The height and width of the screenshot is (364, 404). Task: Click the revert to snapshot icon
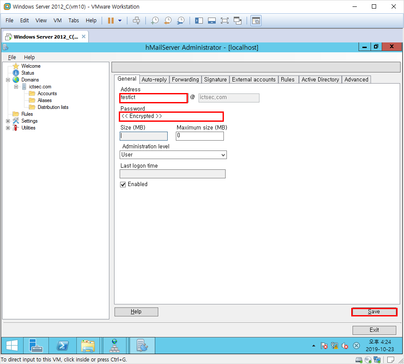pyautogui.click(x=168, y=21)
